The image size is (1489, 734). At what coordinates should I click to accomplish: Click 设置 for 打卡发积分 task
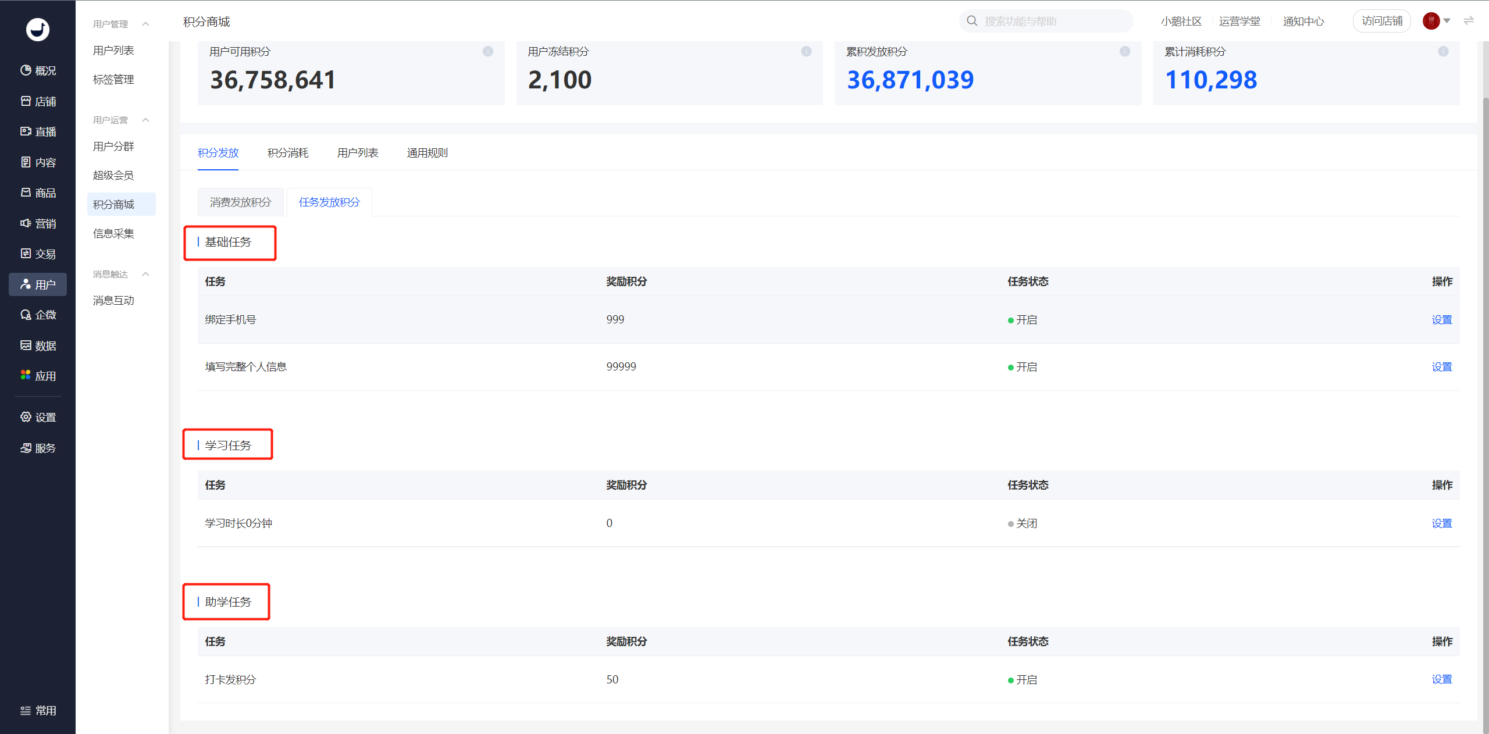click(x=1442, y=679)
